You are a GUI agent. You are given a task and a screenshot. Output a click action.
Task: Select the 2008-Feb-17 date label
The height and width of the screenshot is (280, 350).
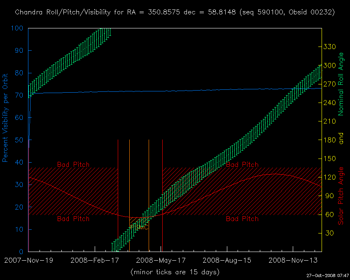click(95, 260)
